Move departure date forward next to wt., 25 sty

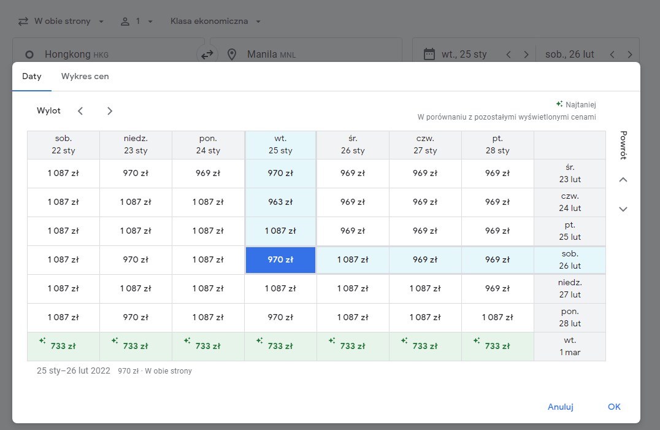click(526, 54)
